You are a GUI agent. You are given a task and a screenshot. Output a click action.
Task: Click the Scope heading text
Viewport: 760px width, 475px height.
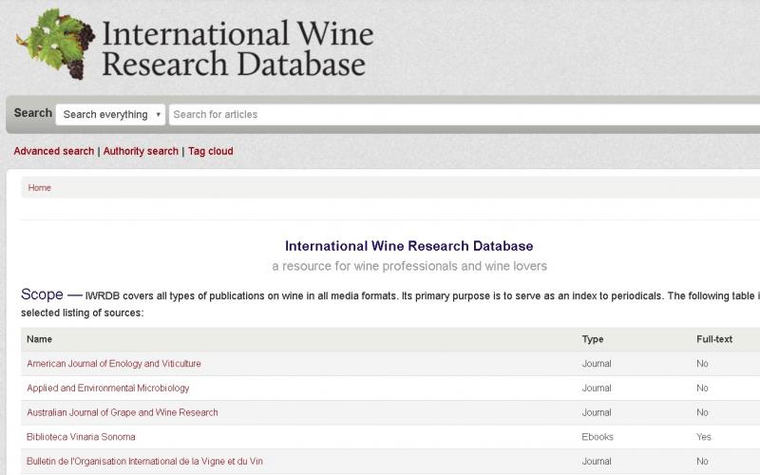click(42, 294)
